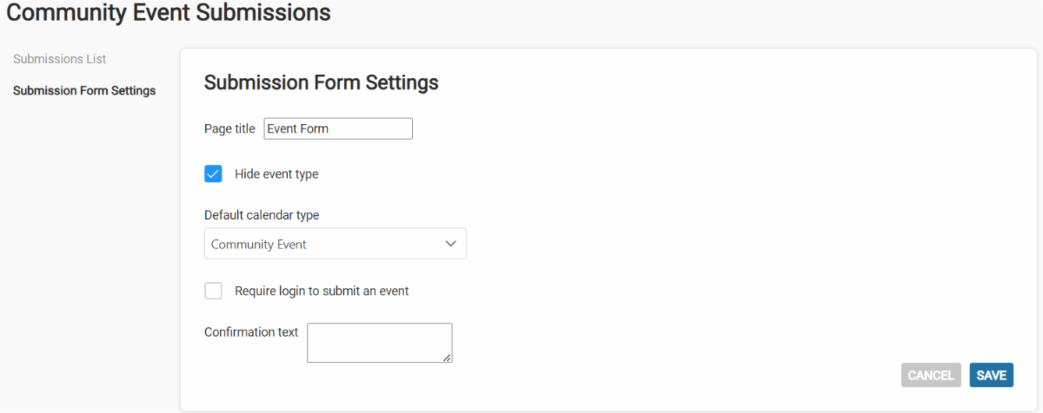Click the Confirmation text resize handle
The width and height of the screenshot is (1043, 413).
pos(448,357)
